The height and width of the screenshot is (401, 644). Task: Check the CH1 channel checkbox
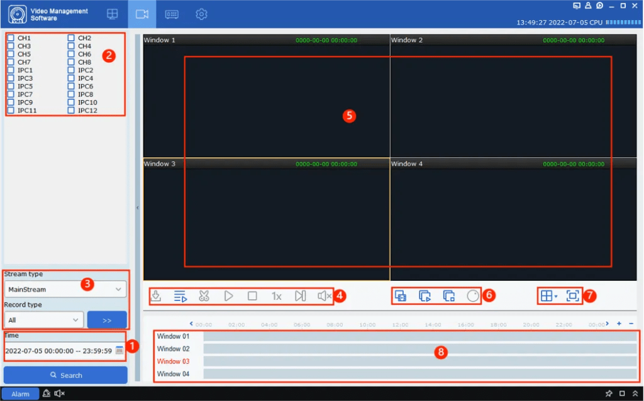[x=11, y=38]
